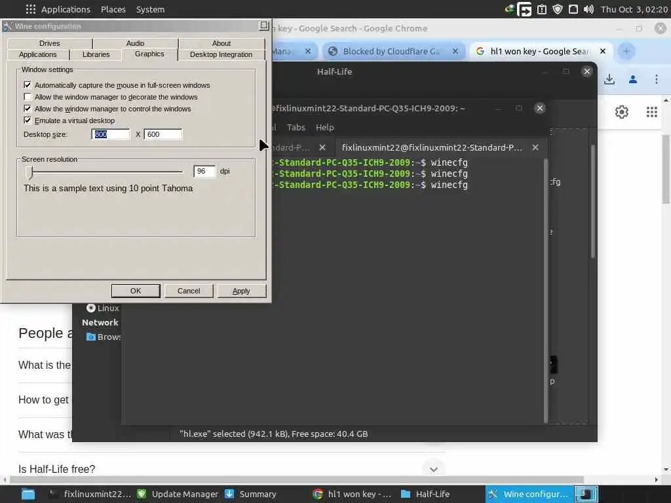This screenshot has width=671, height=503.
Task: Close the Blocked by Cloudflare tab
Action: (x=455, y=51)
